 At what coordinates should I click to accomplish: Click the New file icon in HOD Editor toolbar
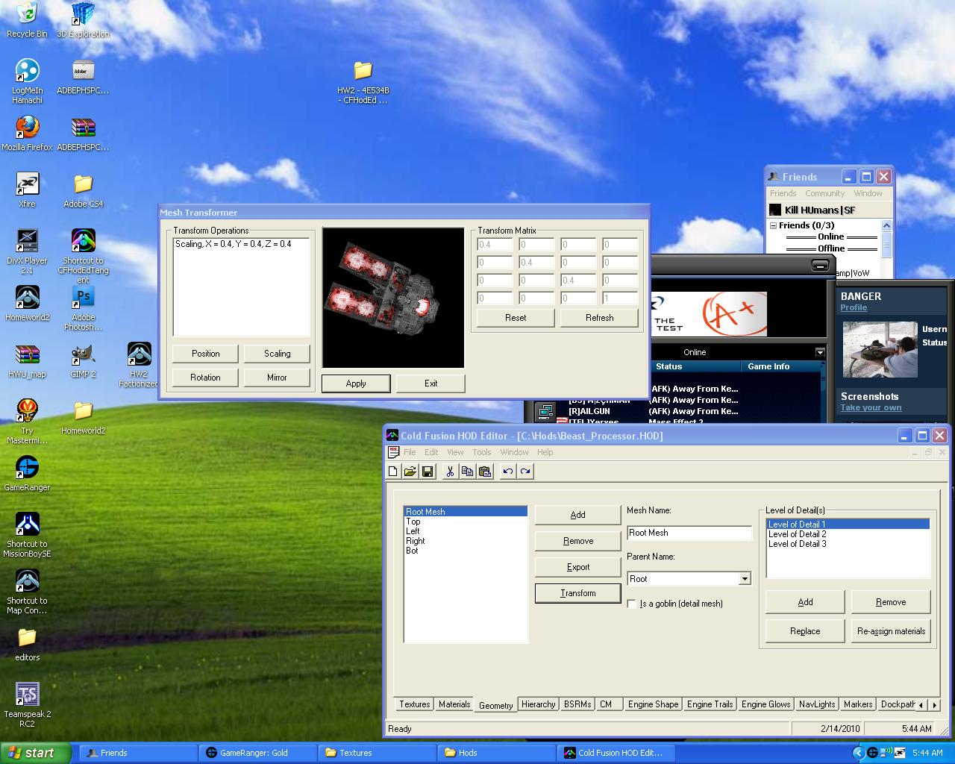click(x=393, y=472)
